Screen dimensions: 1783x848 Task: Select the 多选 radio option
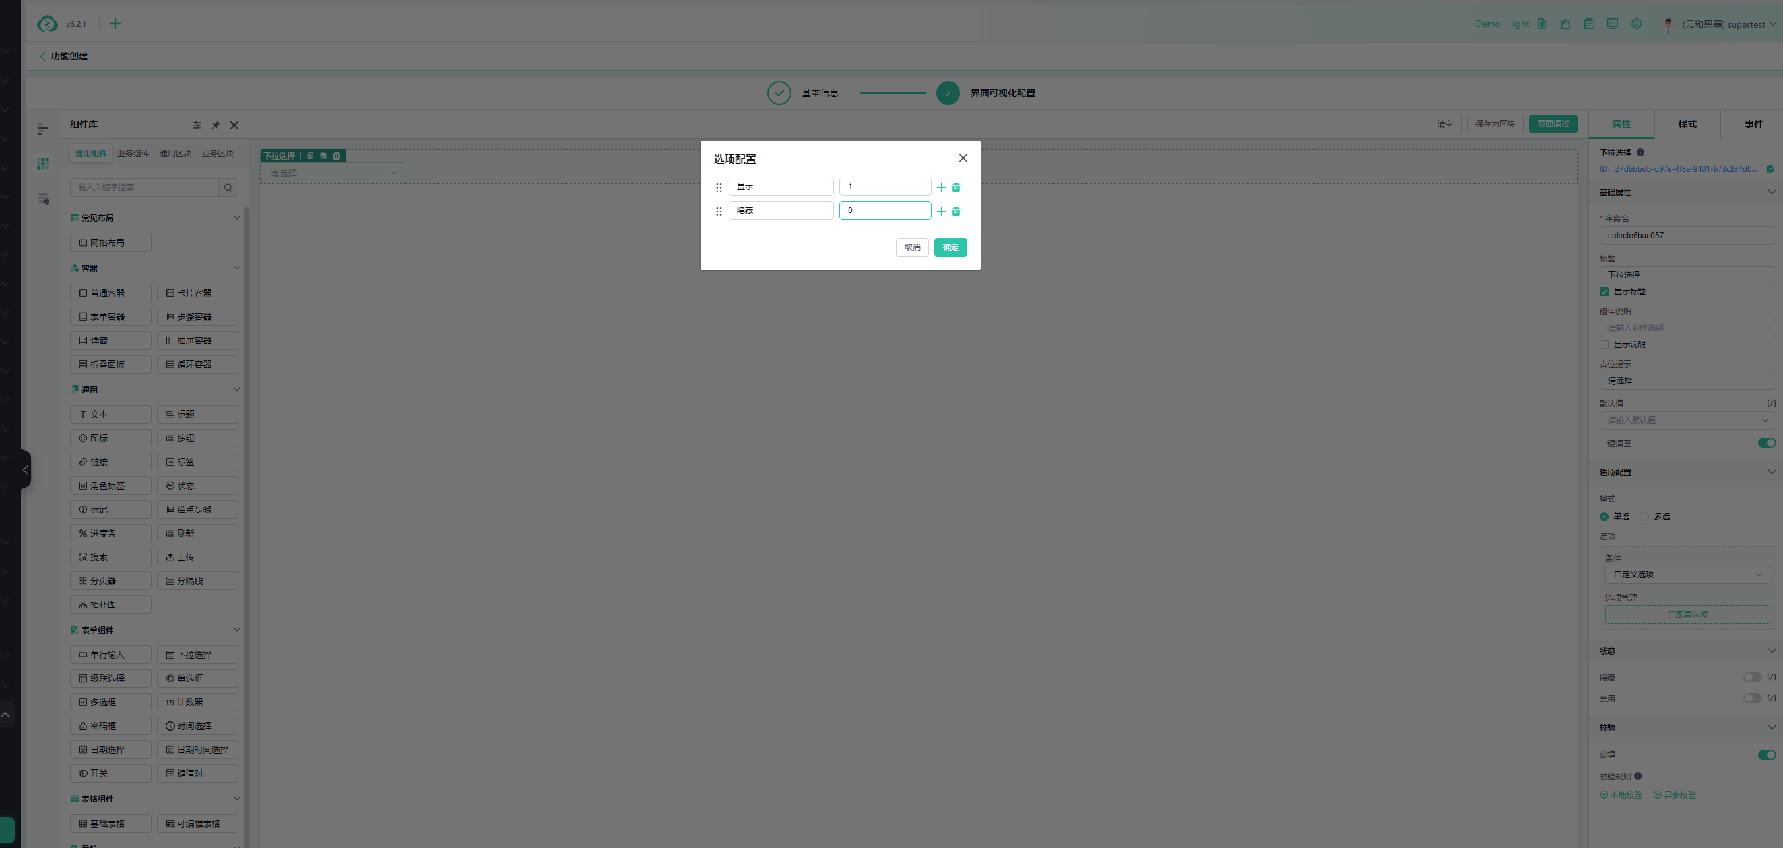pyautogui.click(x=1644, y=517)
